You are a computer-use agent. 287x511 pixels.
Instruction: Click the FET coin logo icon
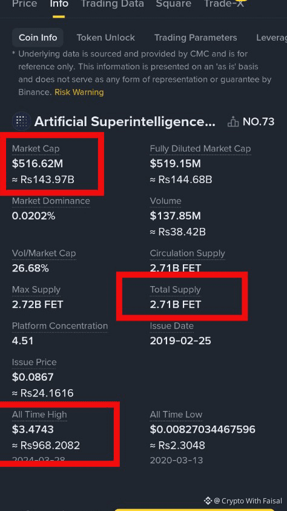point(21,122)
